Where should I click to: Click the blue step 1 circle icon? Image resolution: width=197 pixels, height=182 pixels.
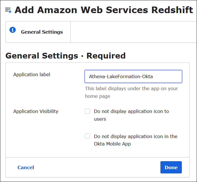click(13, 30)
